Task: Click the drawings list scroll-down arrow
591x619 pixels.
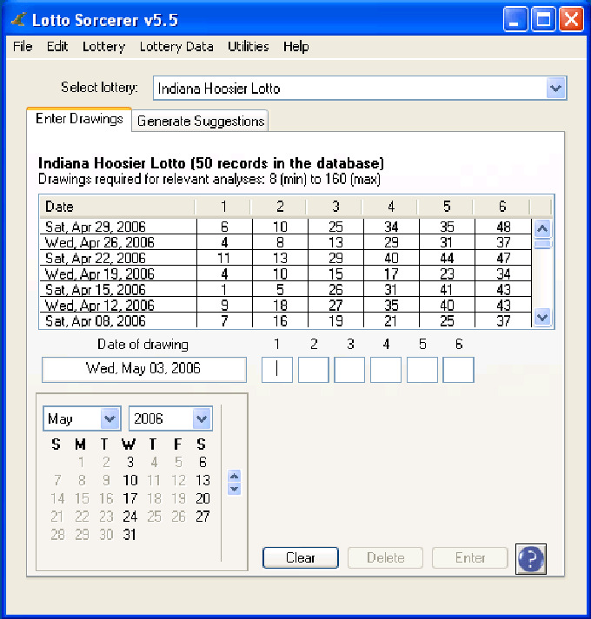Action: click(x=542, y=317)
